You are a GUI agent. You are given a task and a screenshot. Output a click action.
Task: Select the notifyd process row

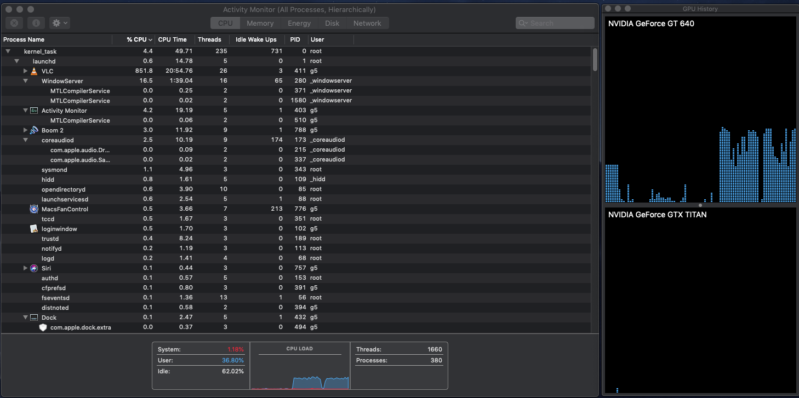tap(296, 249)
